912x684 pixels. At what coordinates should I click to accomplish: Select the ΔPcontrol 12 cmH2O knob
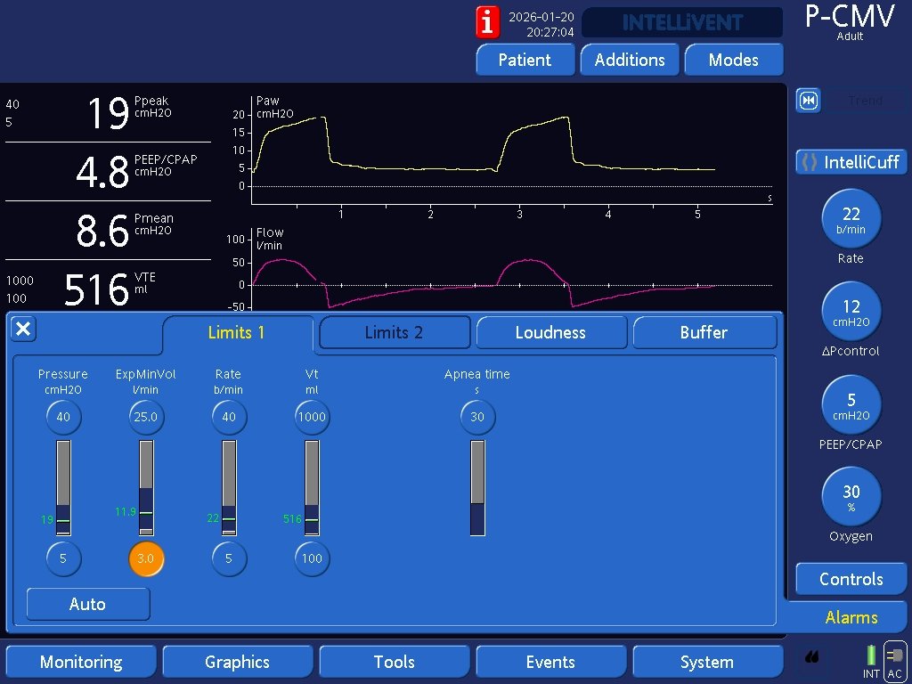coord(851,312)
